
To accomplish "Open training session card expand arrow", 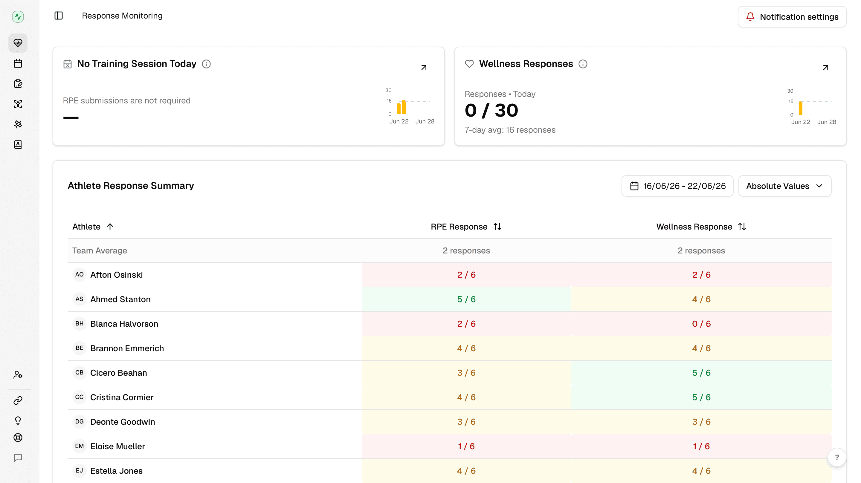I will [x=424, y=68].
